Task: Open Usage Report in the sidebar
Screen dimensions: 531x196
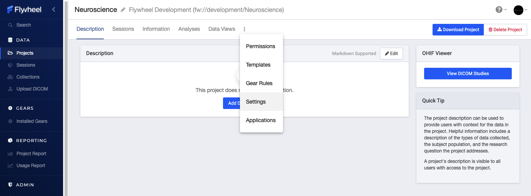Action: click(32, 166)
